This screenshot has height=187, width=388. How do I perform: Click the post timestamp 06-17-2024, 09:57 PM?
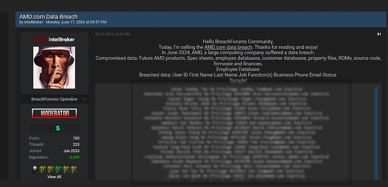click(x=112, y=34)
